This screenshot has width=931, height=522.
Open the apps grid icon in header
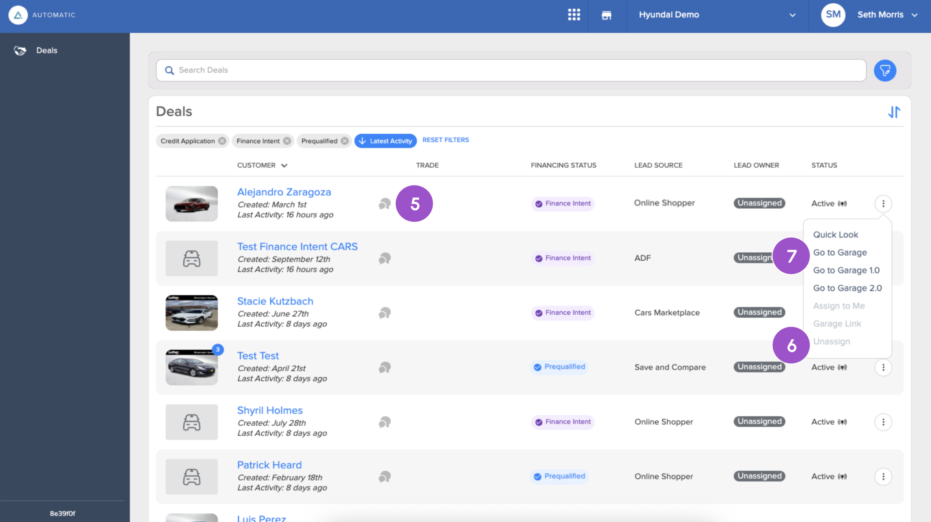574,15
